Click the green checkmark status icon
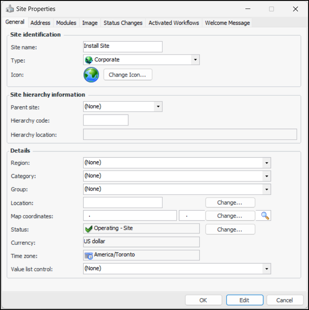Viewport: 309px width, 310px height. (x=88, y=229)
